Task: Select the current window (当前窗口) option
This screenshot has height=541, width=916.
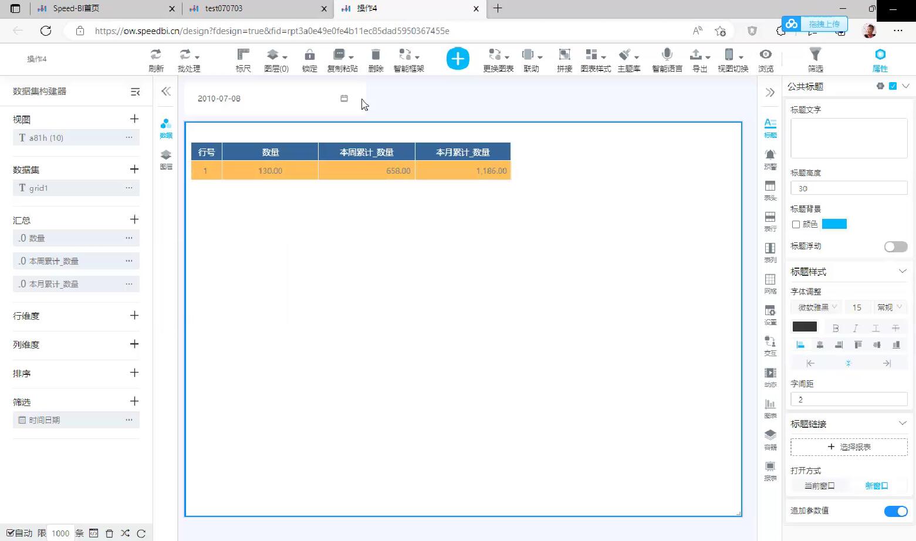Action: pos(819,486)
